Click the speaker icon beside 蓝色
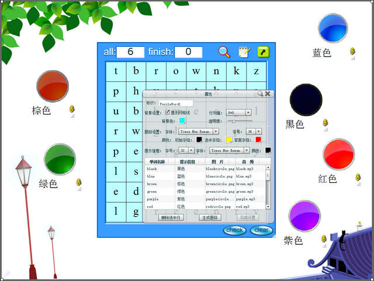 pyautogui.click(x=352, y=51)
